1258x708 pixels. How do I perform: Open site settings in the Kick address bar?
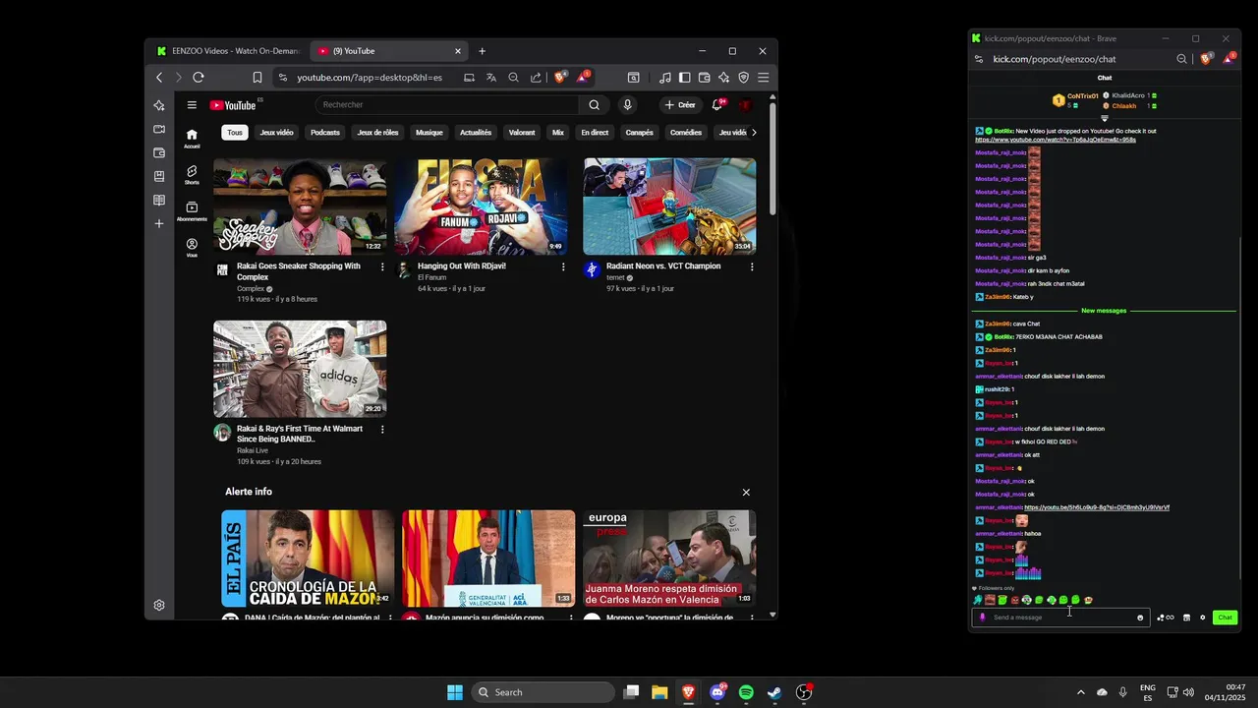coord(979,59)
